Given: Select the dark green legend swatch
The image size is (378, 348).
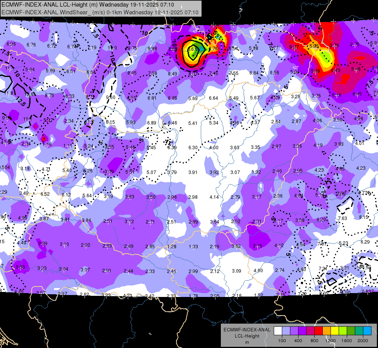Looking at the screenshot, I should pyautogui.click(x=351, y=331).
